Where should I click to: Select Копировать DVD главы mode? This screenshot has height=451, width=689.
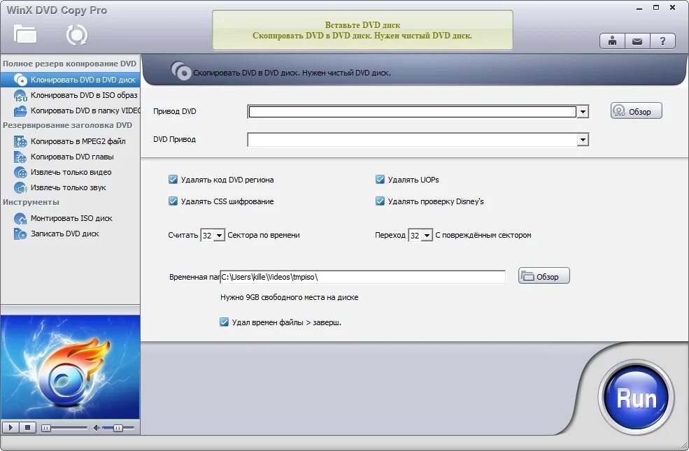pos(71,157)
